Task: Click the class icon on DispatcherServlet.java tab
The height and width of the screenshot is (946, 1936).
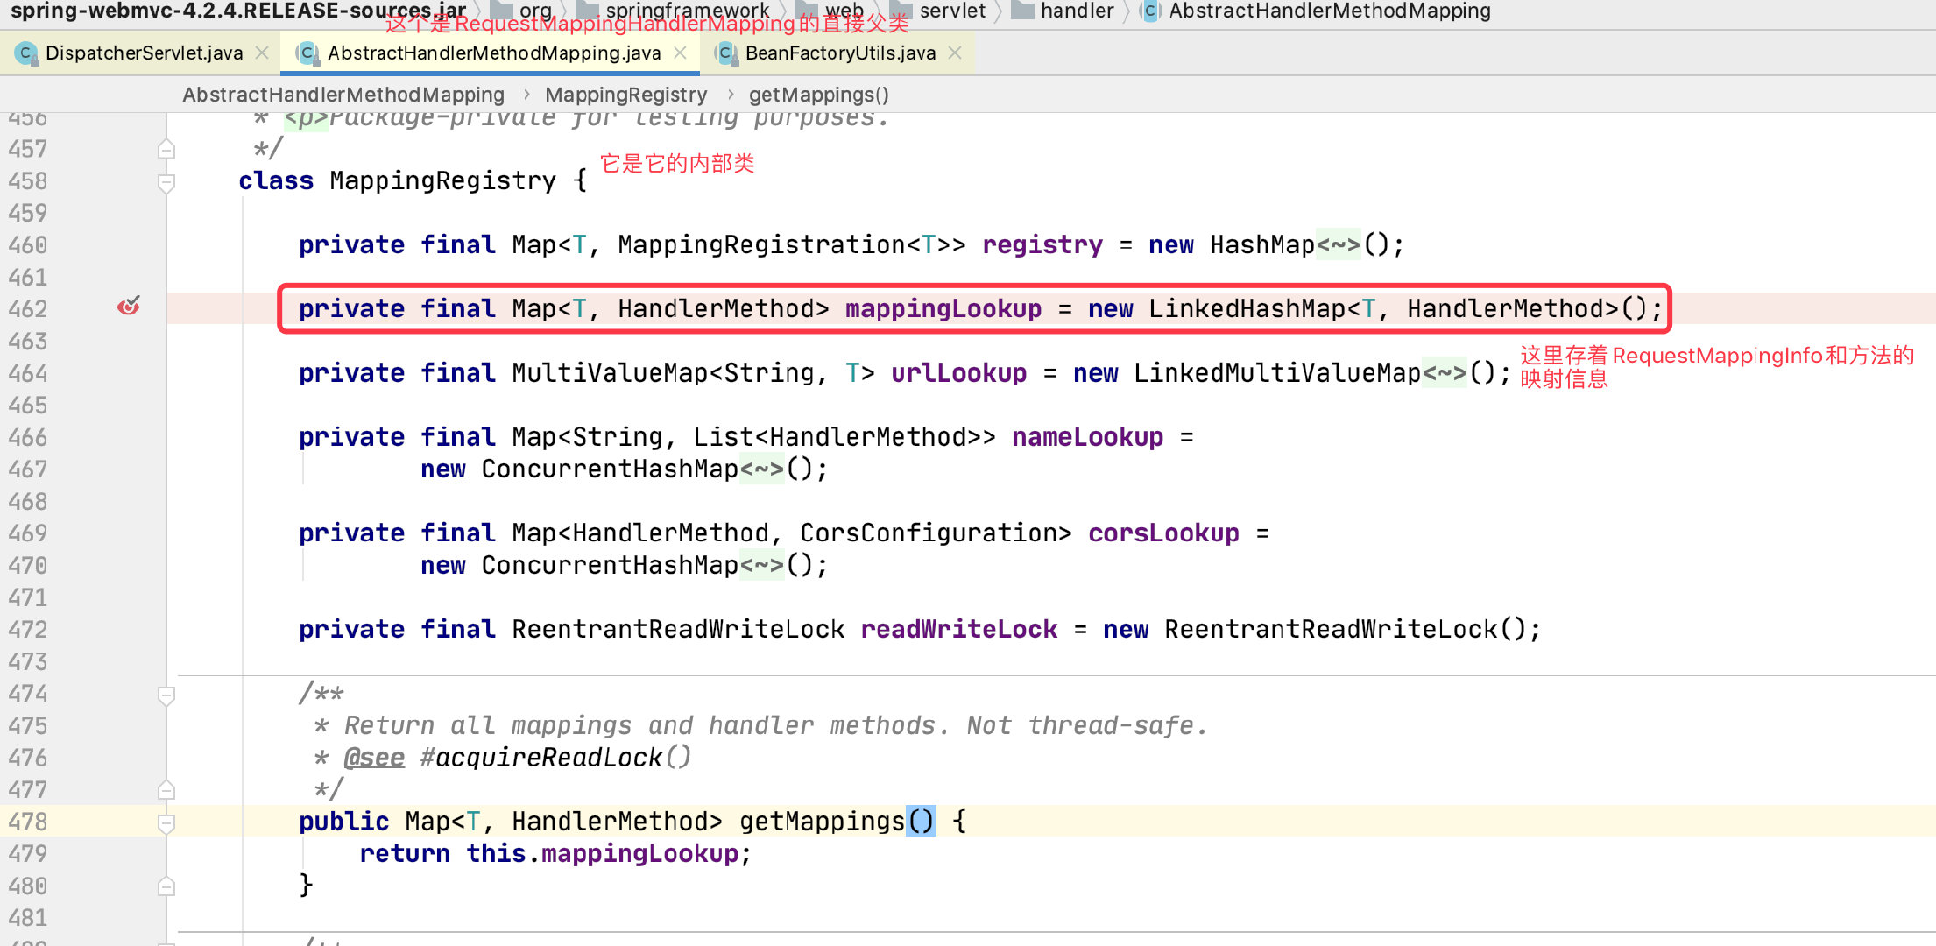Action: pos(26,53)
